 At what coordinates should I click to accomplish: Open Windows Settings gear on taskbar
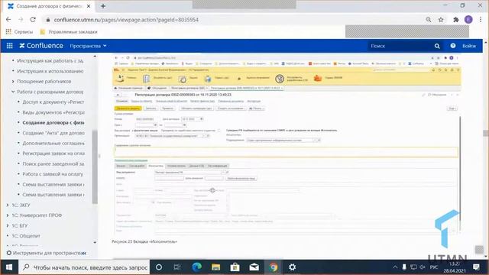pyautogui.click(x=292, y=267)
